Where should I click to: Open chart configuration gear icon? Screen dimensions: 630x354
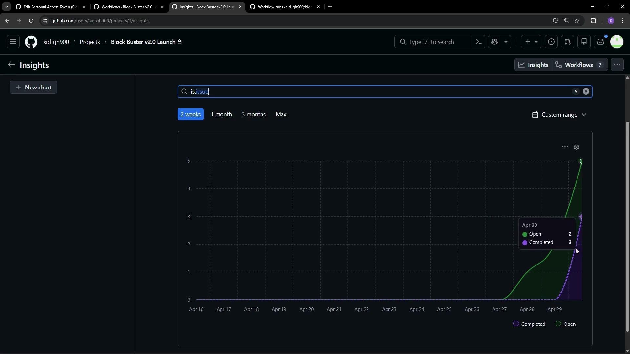[577, 147]
